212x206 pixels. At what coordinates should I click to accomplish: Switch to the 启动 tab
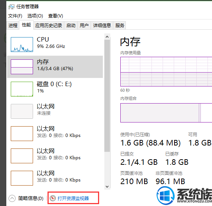(71, 25)
